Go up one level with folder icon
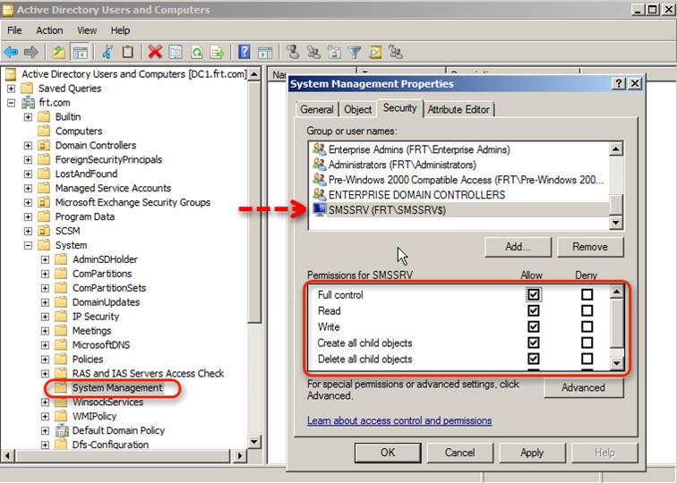The height and width of the screenshot is (483, 677). (59, 52)
